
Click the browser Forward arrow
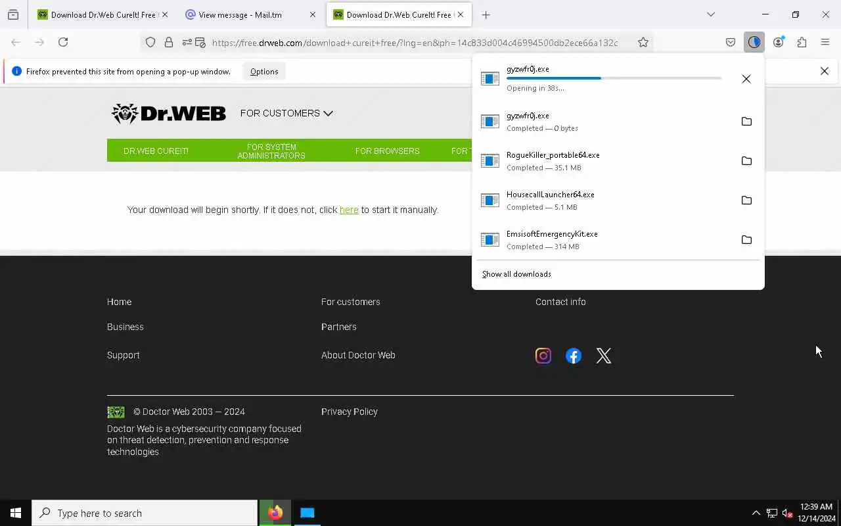point(39,42)
